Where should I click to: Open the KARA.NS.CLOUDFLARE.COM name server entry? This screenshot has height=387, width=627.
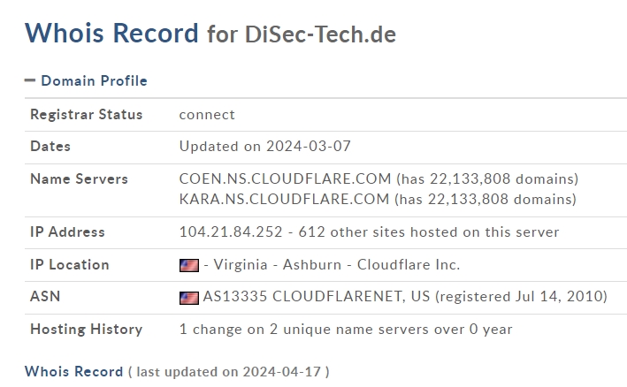[x=284, y=199]
